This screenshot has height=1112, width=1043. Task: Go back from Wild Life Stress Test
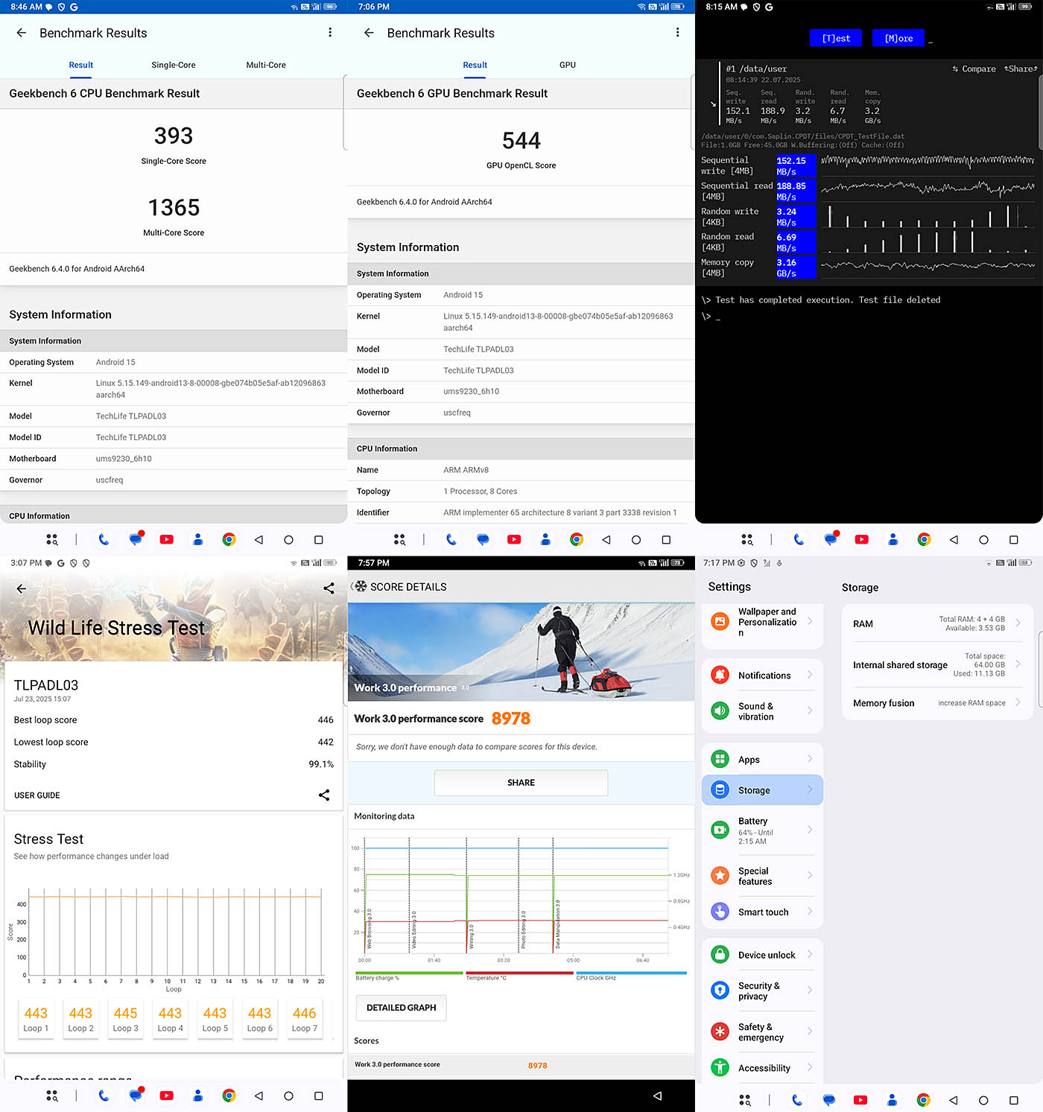[x=21, y=588]
